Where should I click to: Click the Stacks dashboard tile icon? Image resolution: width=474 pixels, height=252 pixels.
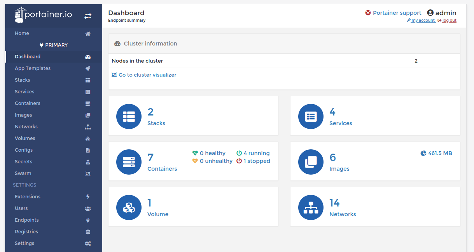(x=129, y=116)
